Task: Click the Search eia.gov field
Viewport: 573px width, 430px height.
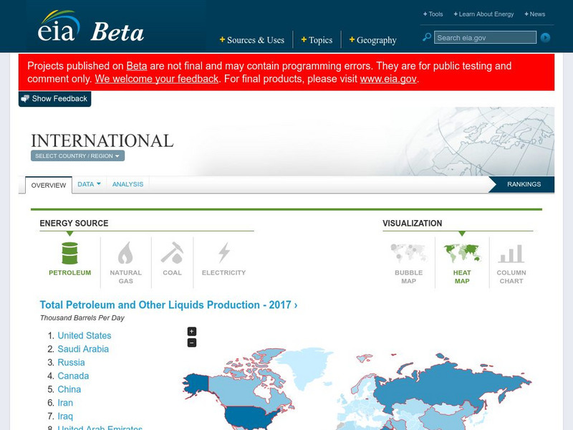Action: pos(485,38)
